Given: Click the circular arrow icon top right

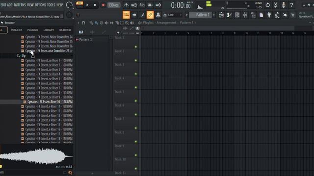Looking at the screenshot, I should coord(267,5).
